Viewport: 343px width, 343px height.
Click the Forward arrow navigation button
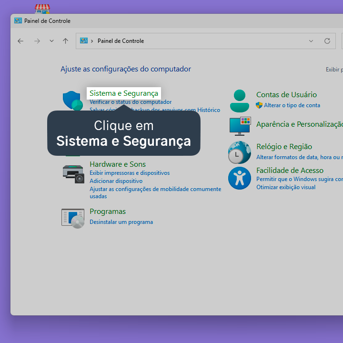pyautogui.click(x=37, y=41)
